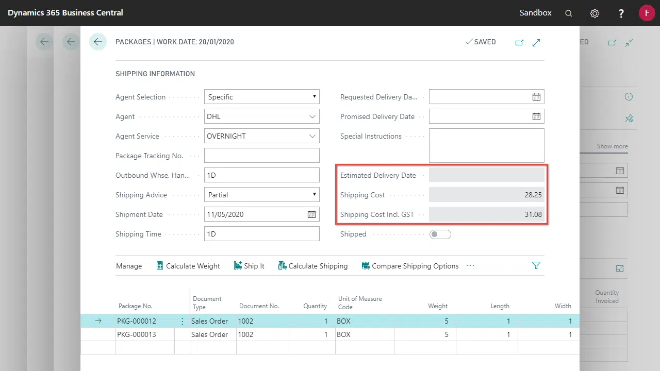Viewport: 660px width, 371px height.
Task: Open the Manage menu
Action: tap(129, 266)
